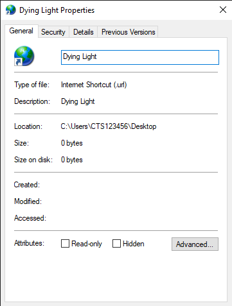Click the Description value 'Dying Light'
Image resolution: width=232 pixels, height=306 pixels.
(78, 101)
